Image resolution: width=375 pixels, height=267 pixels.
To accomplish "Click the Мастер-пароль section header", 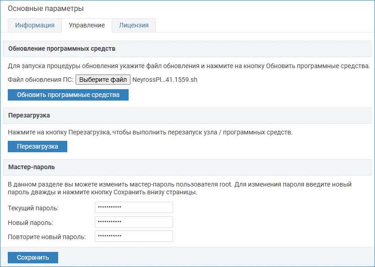I will [32, 167].
